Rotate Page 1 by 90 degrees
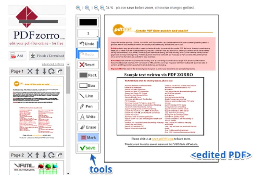Viewport: 264px width, 175px height. [x=51, y=71]
